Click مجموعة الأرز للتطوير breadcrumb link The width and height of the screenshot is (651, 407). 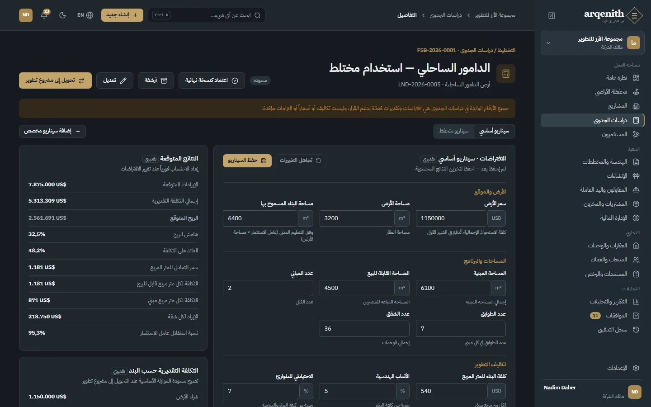coord(495,15)
